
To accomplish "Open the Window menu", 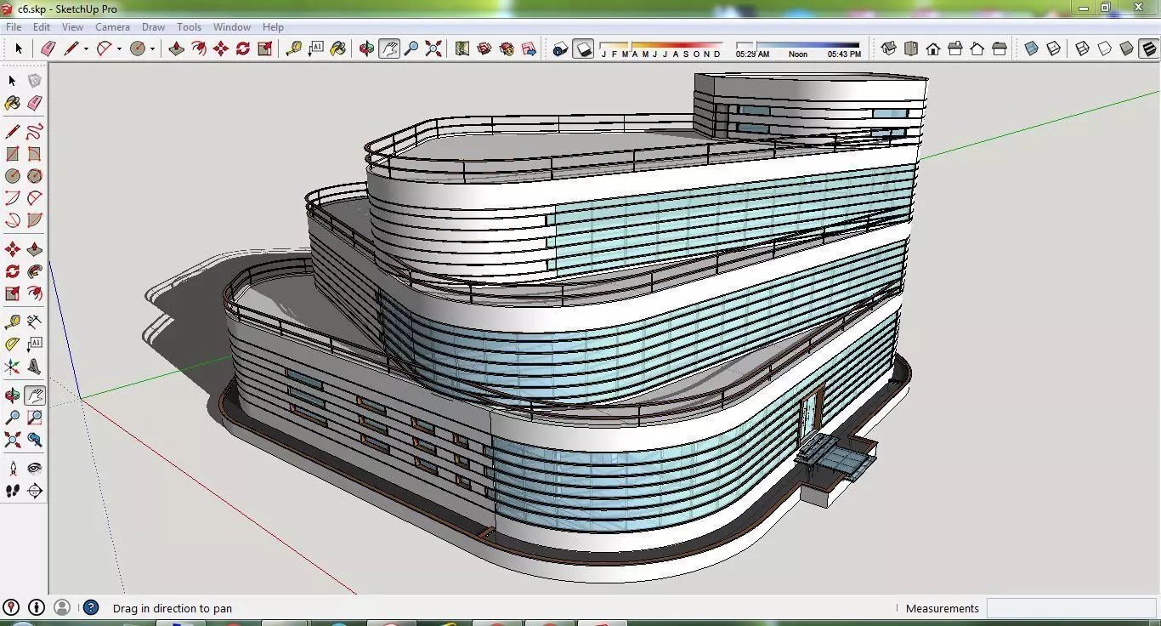I will (x=231, y=27).
